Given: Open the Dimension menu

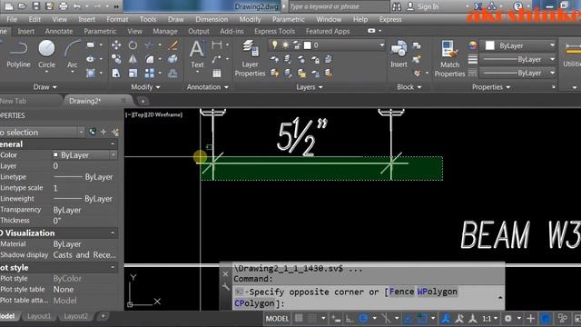Looking at the screenshot, I should tap(212, 19).
